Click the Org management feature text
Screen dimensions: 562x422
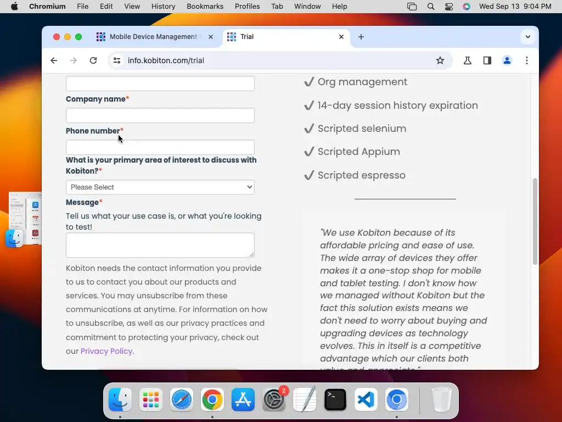point(362,82)
